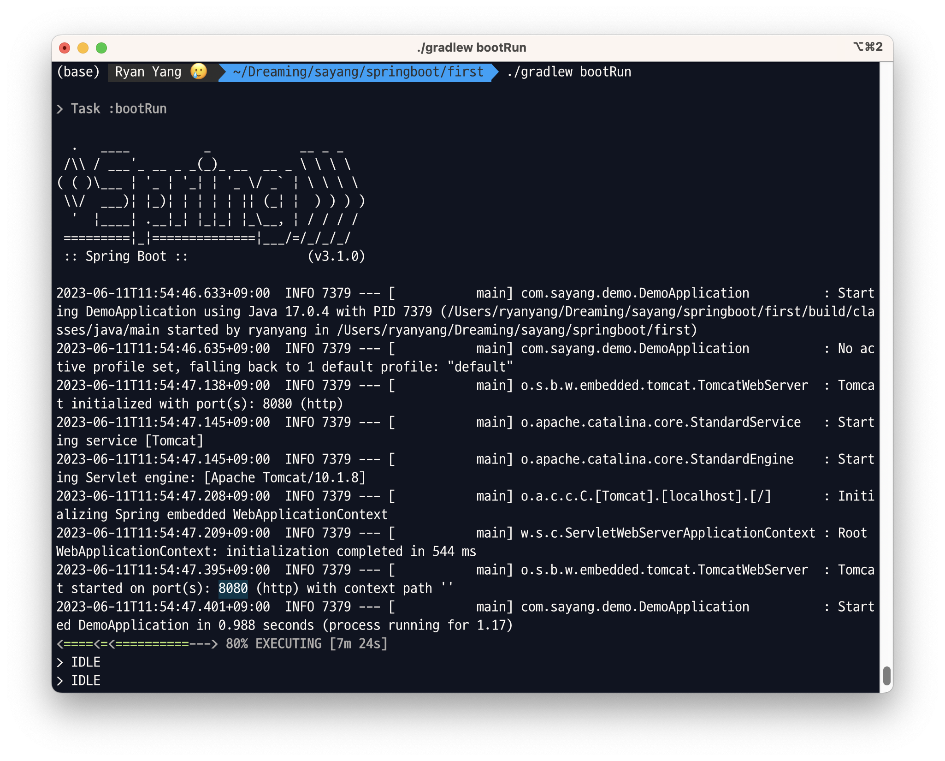Click the ⌥⌘2 shortcut indicator in title bar
This screenshot has height=761, width=945.
868,47
